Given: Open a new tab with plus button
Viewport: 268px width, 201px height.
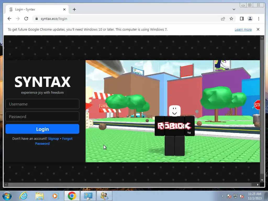Looking at the screenshot, I should (74, 9).
